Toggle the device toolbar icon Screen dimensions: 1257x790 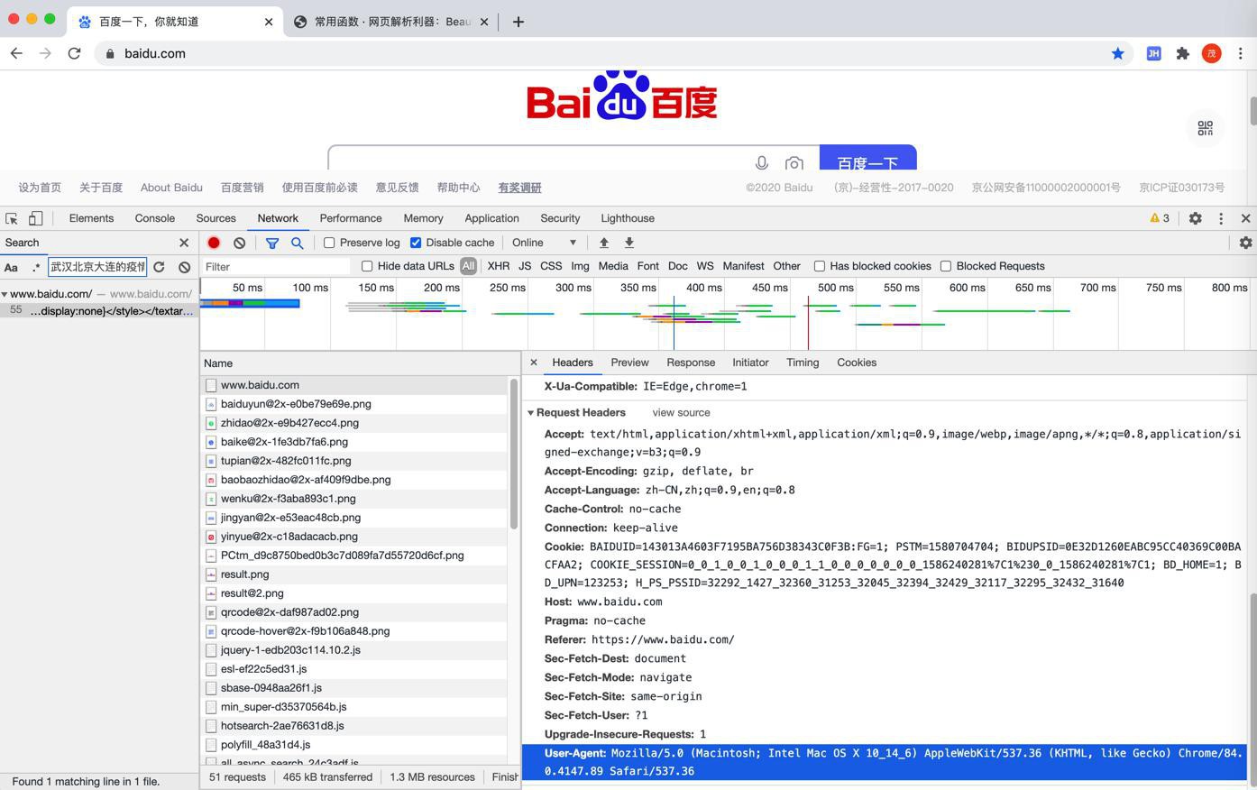pos(35,218)
